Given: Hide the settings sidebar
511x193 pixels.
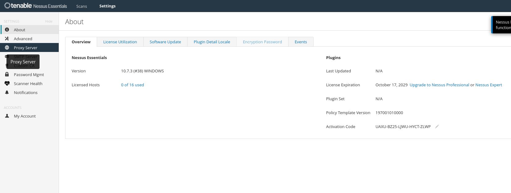Looking at the screenshot, I should click(49, 21).
